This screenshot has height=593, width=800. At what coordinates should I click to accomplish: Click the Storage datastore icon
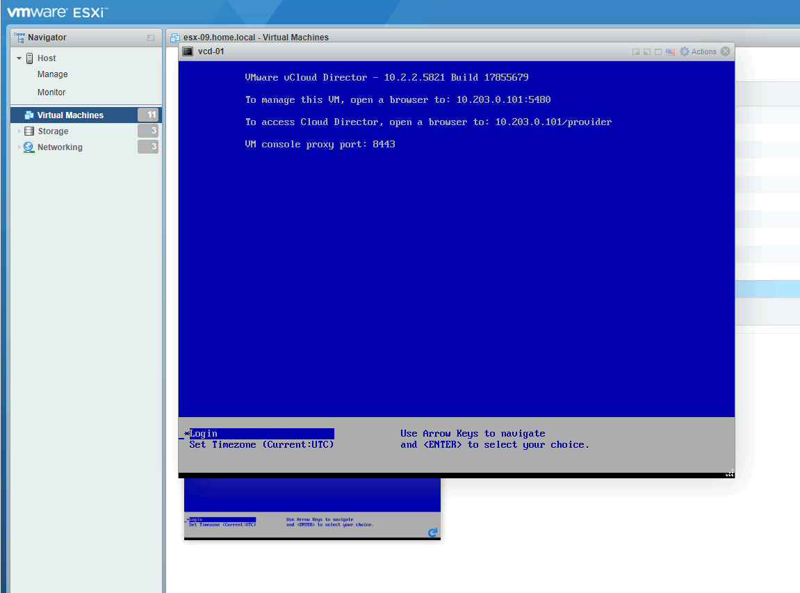[x=29, y=131]
